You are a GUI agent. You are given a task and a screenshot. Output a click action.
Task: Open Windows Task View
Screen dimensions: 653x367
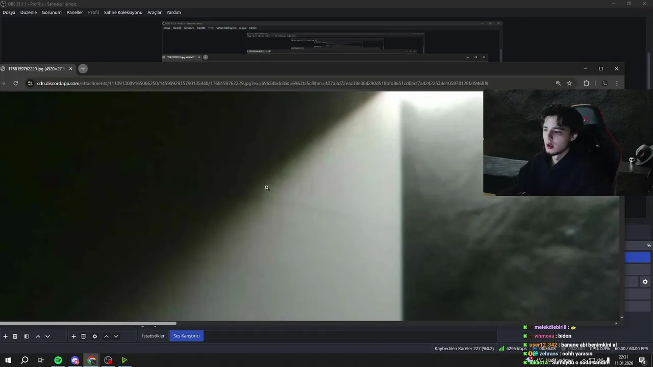point(41,360)
